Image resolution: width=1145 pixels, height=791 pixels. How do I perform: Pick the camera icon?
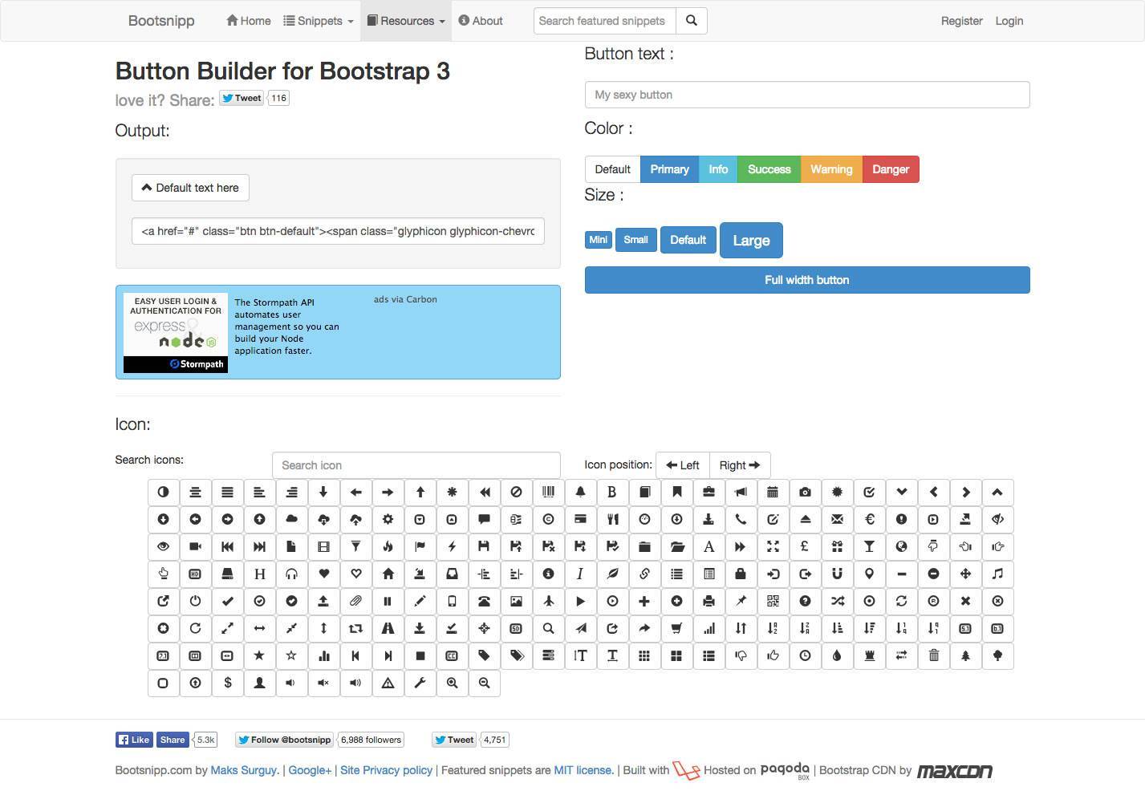[x=805, y=492]
